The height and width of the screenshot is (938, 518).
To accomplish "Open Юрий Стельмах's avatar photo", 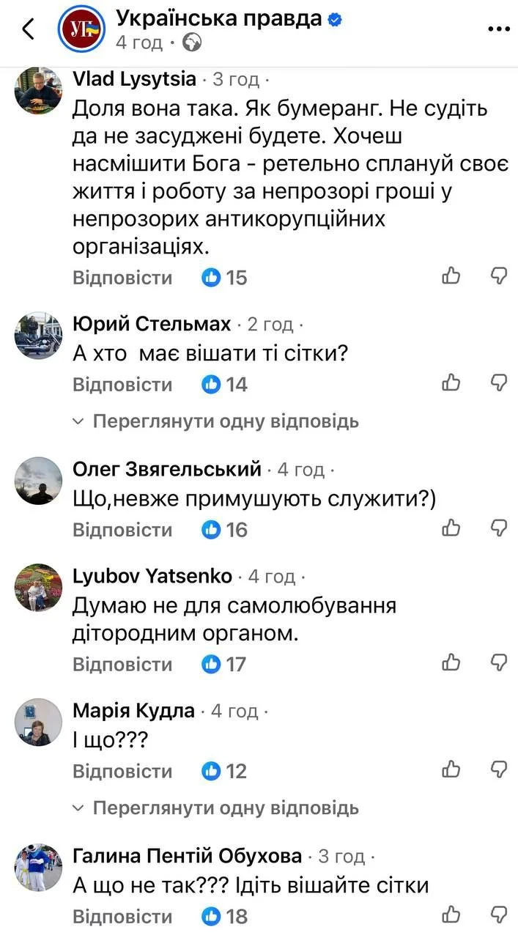I will click(x=38, y=334).
